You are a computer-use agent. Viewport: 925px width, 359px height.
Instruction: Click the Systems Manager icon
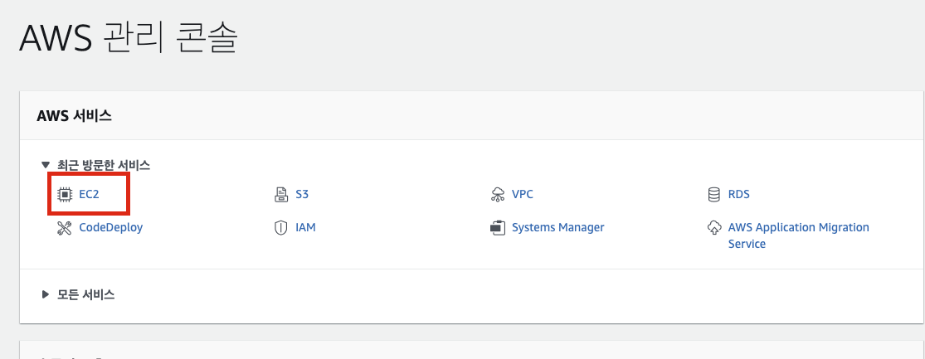pos(498,227)
